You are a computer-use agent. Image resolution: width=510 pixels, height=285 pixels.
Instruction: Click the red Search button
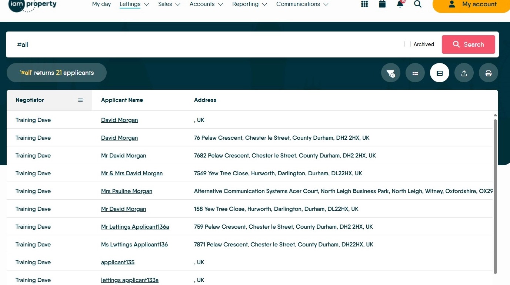tap(469, 44)
